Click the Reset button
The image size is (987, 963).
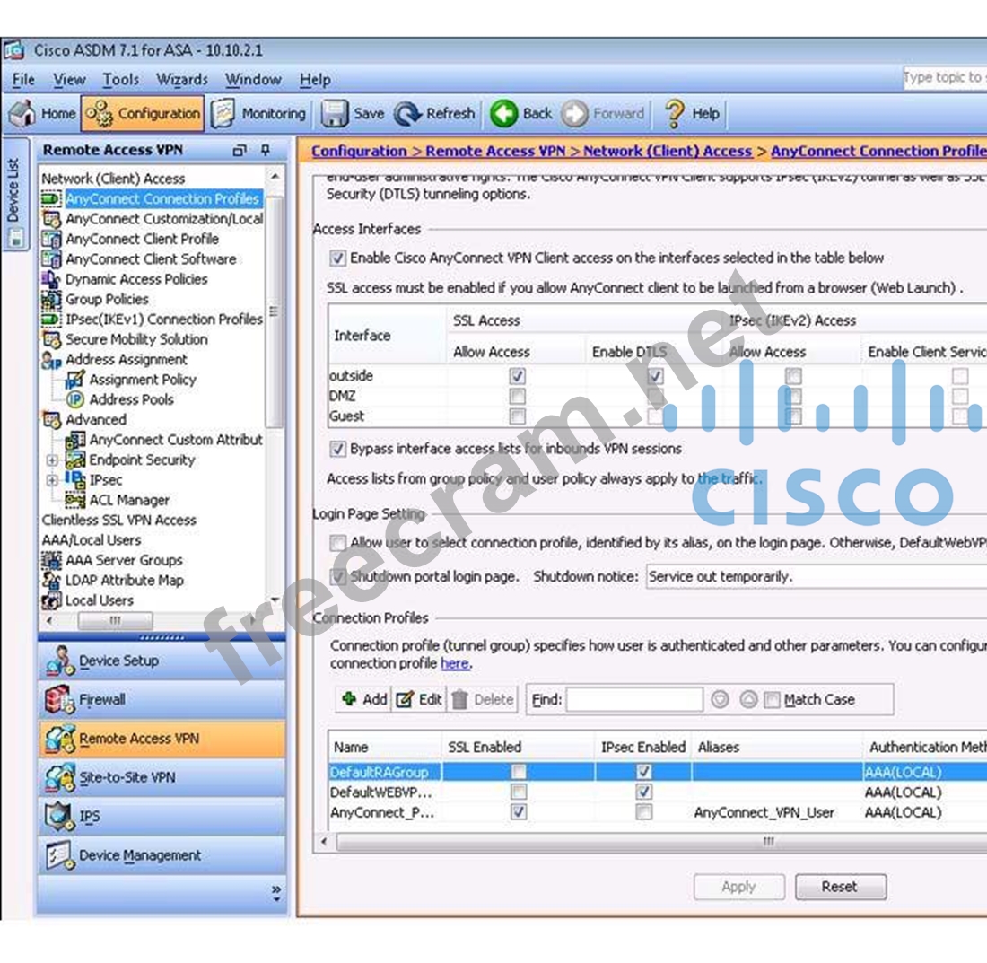tap(840, 887)
